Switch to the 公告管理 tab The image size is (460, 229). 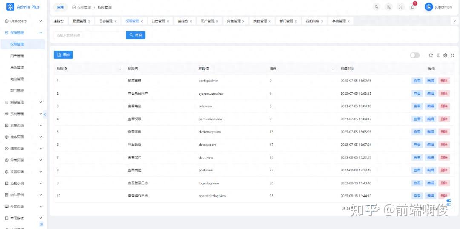point(158,21)
